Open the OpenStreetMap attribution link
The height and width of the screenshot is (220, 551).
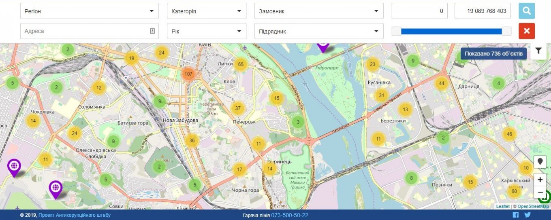[x=533, y=206]
